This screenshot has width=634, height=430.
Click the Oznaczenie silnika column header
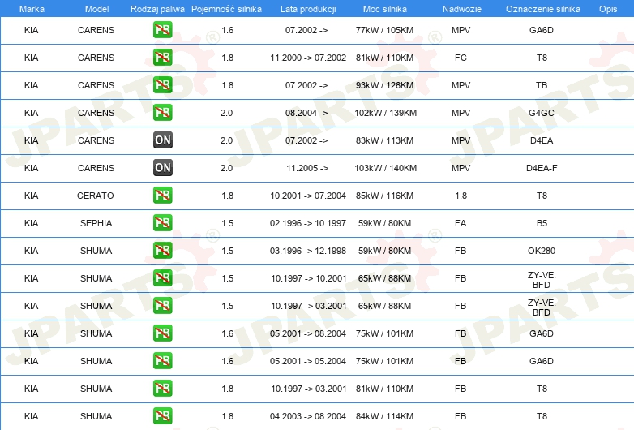pyautogui.click(x=542, y=8)
